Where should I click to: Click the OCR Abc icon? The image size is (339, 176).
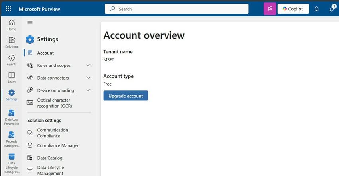pos(30,103)
